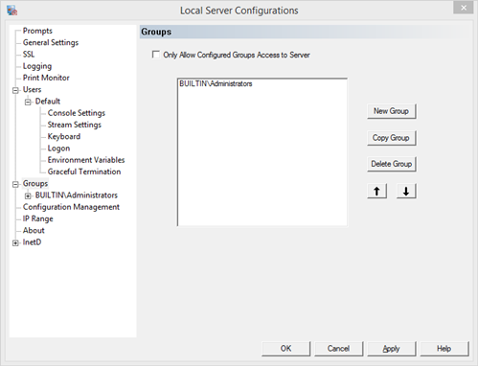The width and height of the screenshot is (478, 366).
Task: Open the SSL settings page
Action: coord(29,55)
